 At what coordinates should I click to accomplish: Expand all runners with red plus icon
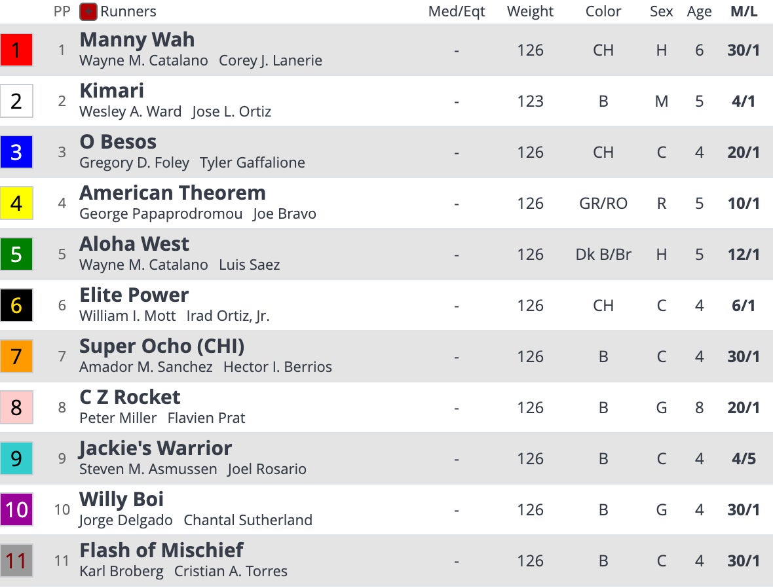pos(88,12)
